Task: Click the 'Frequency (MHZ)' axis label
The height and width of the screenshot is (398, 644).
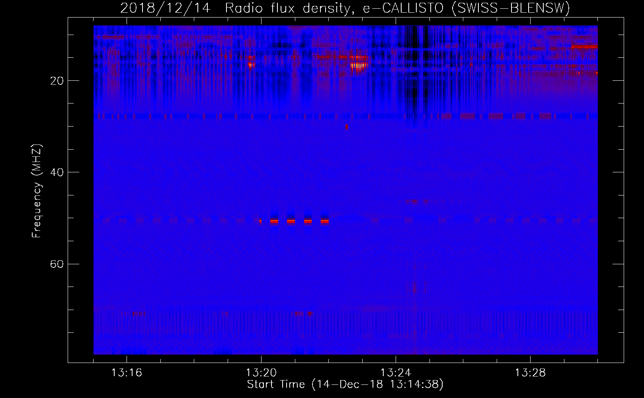Action: (x=37, y=191)
